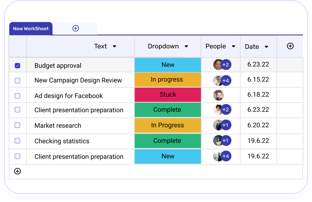Open the +4 people badge in the last row
Screen dimensions: 312x202
click(x=226, y=156)
